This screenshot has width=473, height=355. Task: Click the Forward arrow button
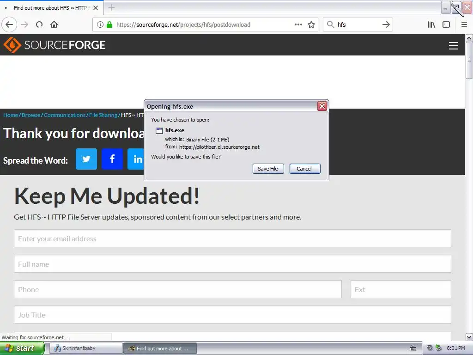point(24,24)
